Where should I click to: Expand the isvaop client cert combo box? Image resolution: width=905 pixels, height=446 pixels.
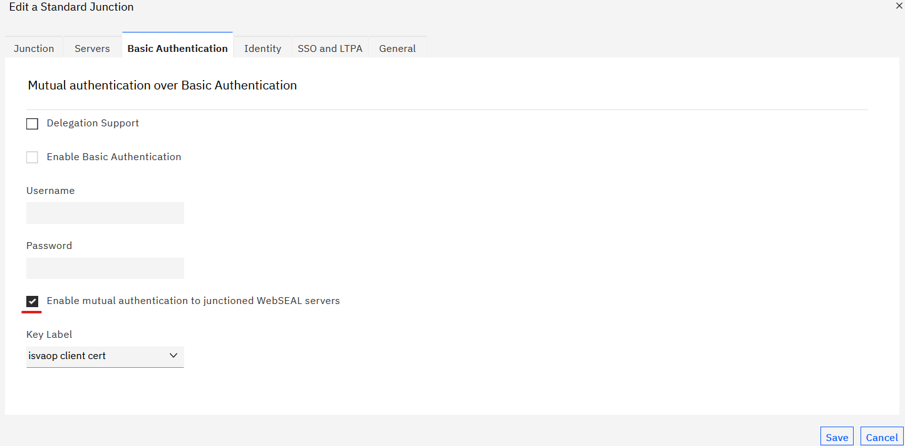point(105,357)
